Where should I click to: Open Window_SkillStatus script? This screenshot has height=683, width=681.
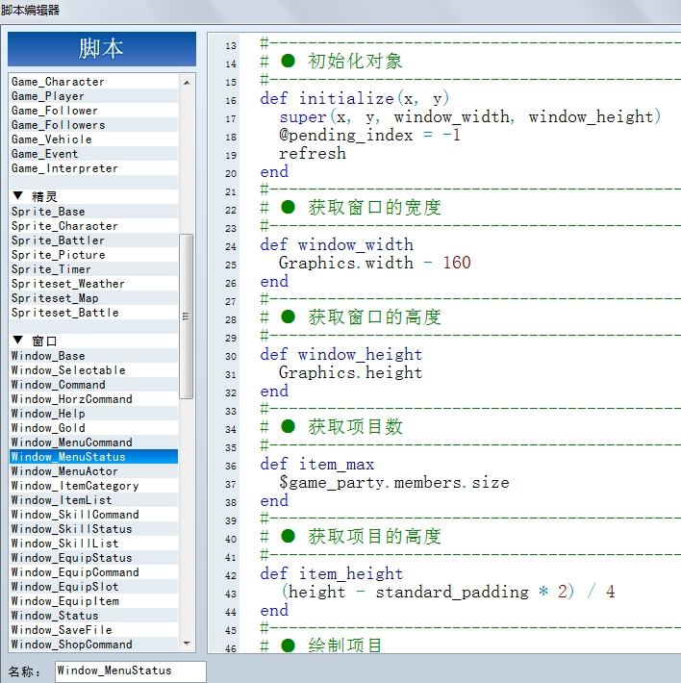click(93, 528)
